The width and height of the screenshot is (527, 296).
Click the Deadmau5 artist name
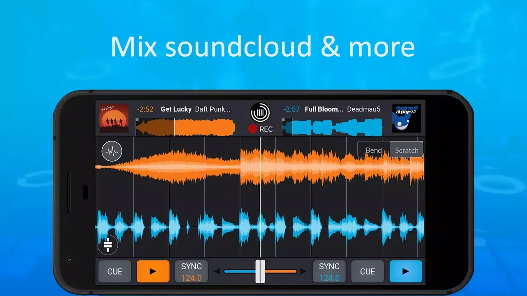click(x=364, y=109)
